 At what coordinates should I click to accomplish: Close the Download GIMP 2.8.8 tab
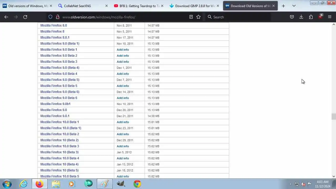[218, 6]
